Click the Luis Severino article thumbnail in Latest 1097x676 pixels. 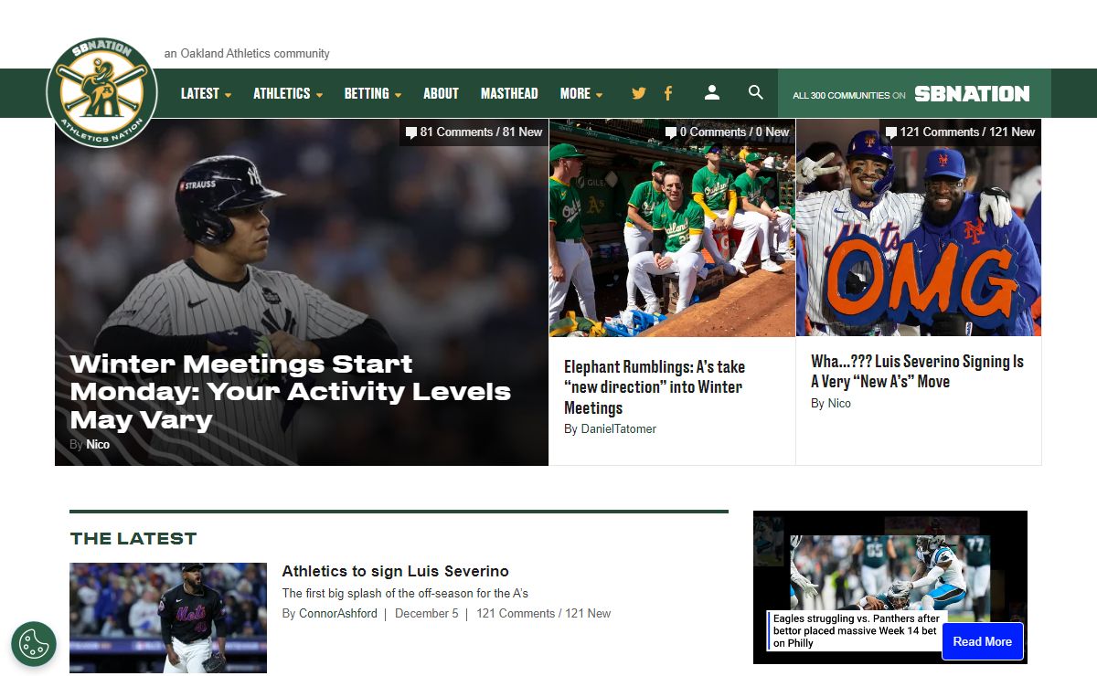(168, 618)
